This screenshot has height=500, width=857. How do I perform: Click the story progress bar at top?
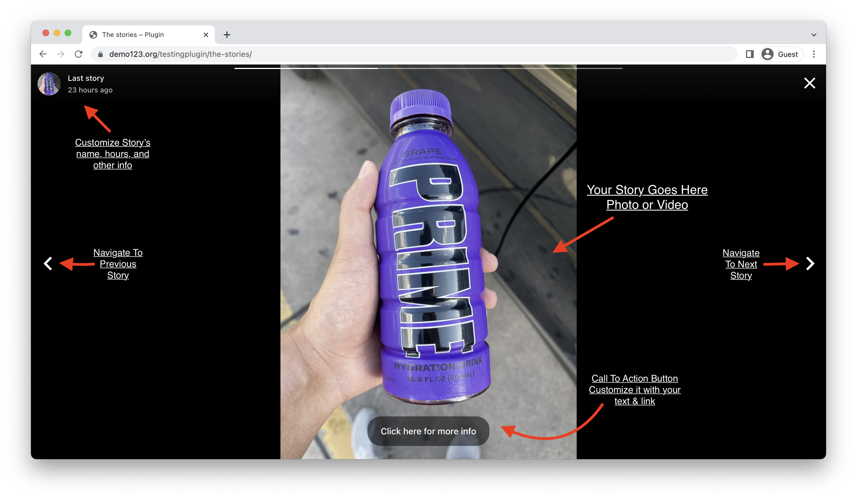click(x=428, y=68)
